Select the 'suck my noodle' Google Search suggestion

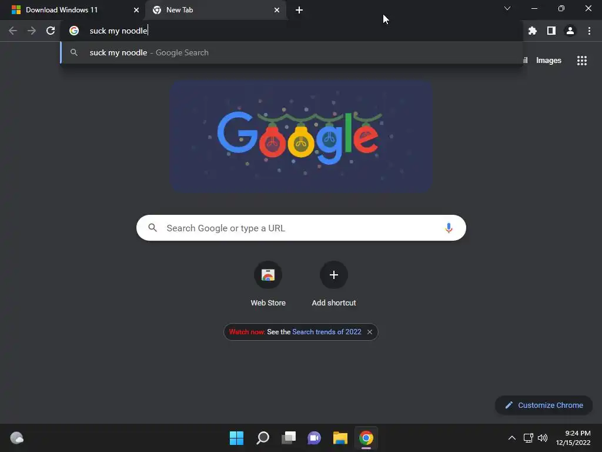[x=292, y=52]
